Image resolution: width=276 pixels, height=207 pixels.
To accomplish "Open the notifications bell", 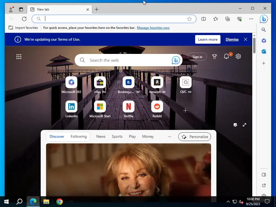I will point(226,56).
